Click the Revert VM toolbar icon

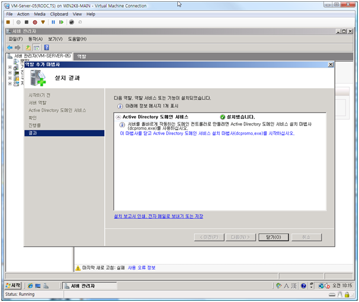pos(80,22)
